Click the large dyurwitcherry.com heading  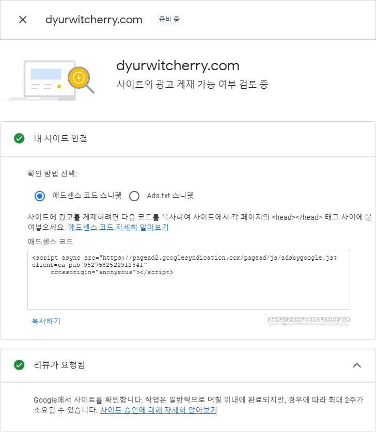coord(178,66)
